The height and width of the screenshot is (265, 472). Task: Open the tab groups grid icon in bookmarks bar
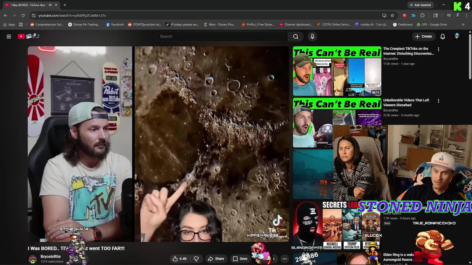21,25
